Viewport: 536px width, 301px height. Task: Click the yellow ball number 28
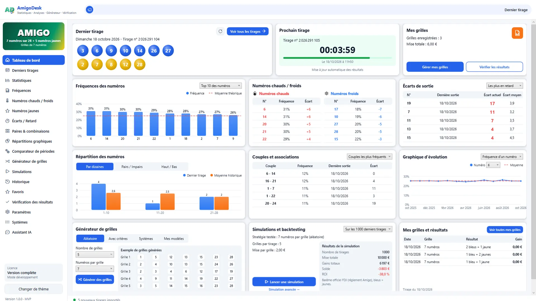point(140,65)
